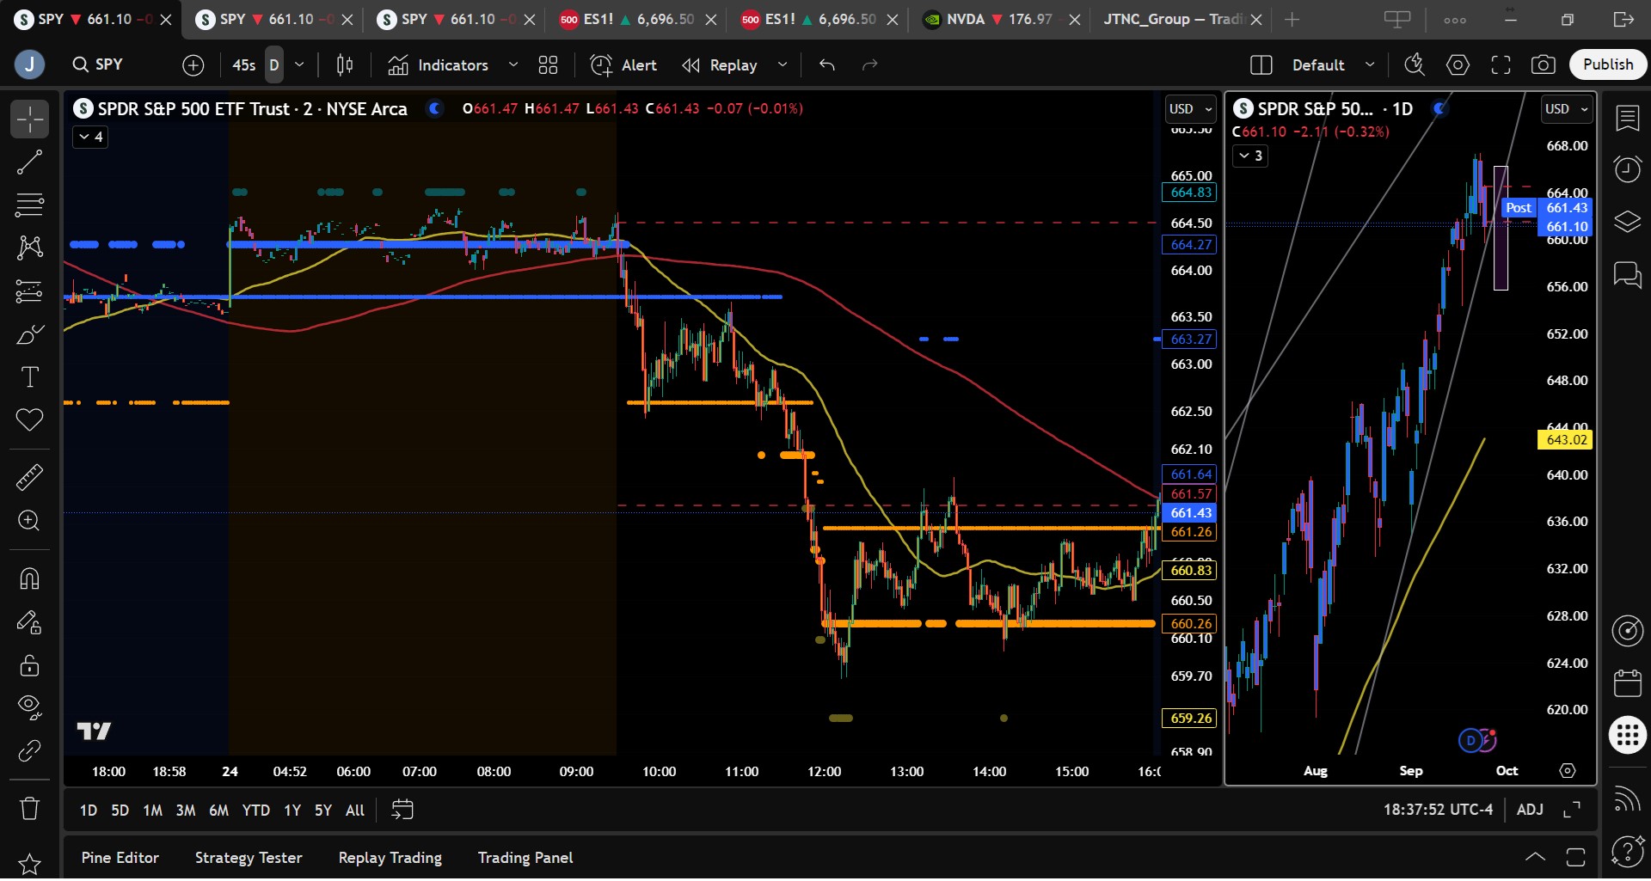The height and width of the screenshot is (881, 1651).
Task: Toggle ADJ price adjustment
Action: coord(1530,810)
